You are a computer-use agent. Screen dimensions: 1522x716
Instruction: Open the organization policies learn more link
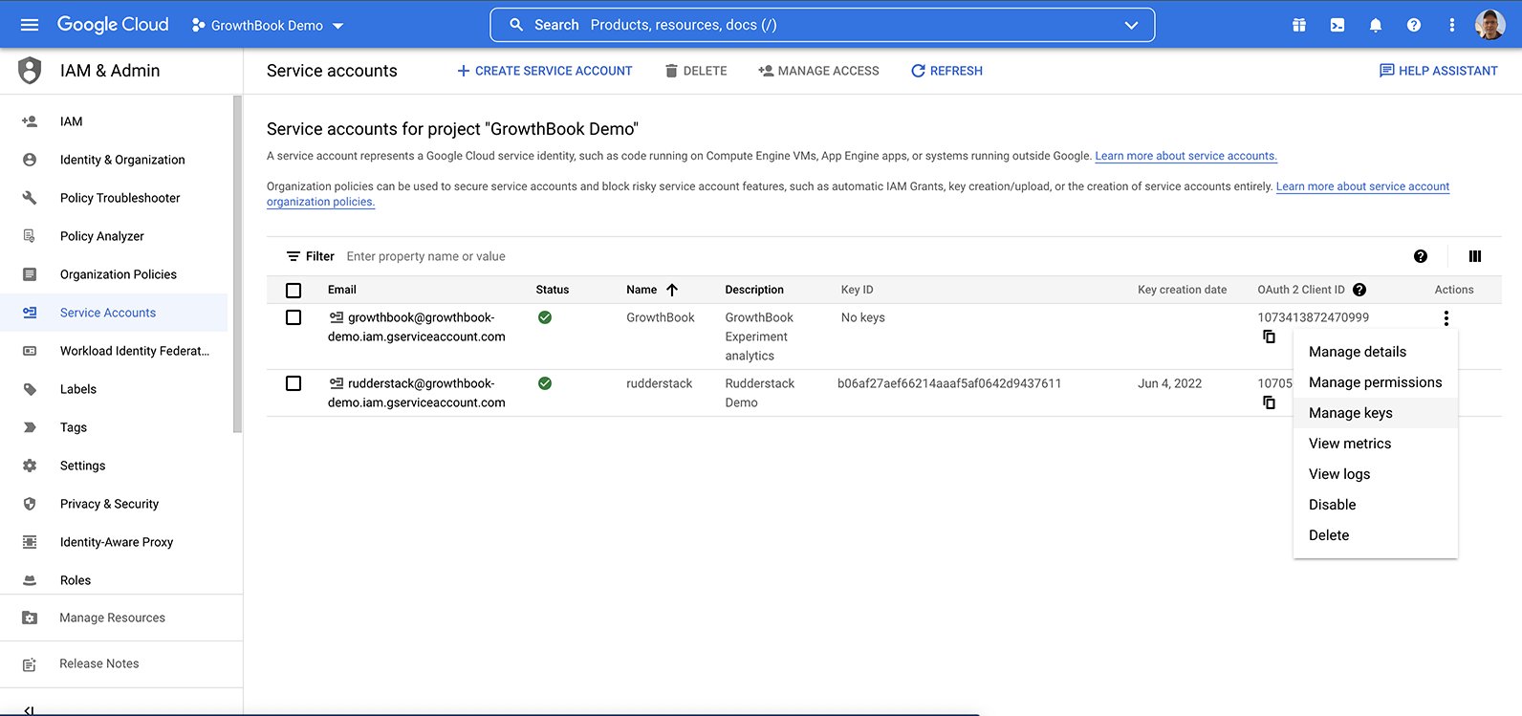pos(1362,186)
